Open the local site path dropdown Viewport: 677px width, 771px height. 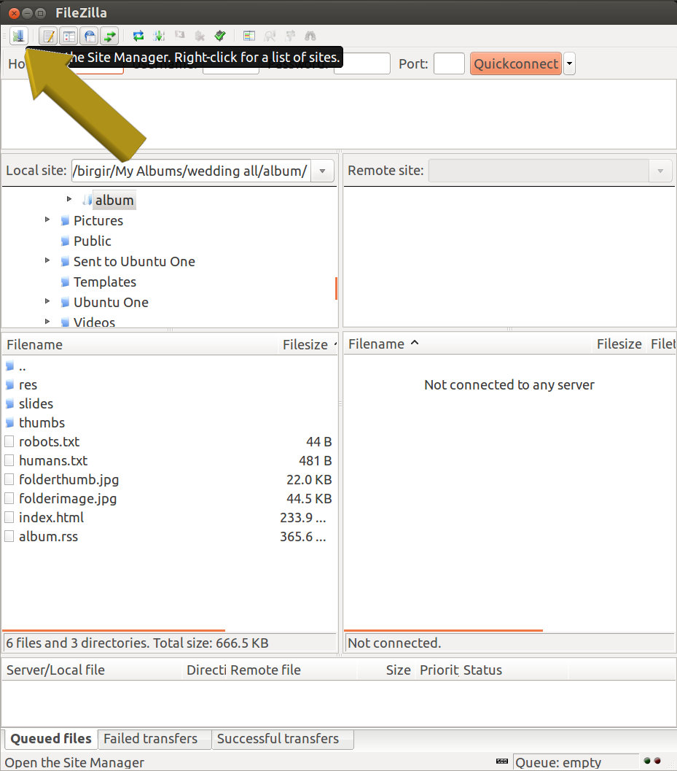point(322,171)
